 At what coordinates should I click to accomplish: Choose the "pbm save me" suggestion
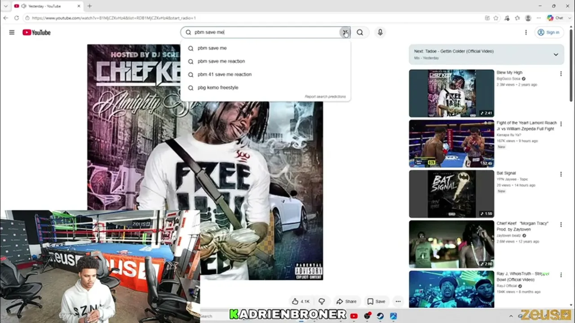pos(265,48)
